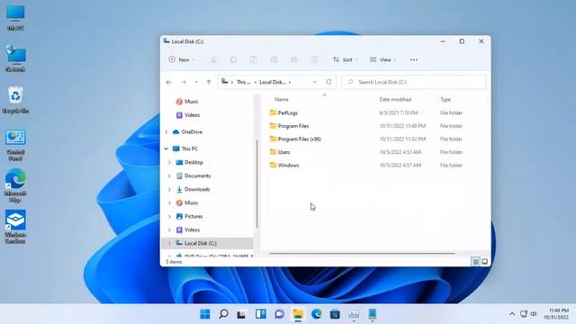576x324 pixels.
Task: Expand the OneDrive tree node
Action: [166, 132]
